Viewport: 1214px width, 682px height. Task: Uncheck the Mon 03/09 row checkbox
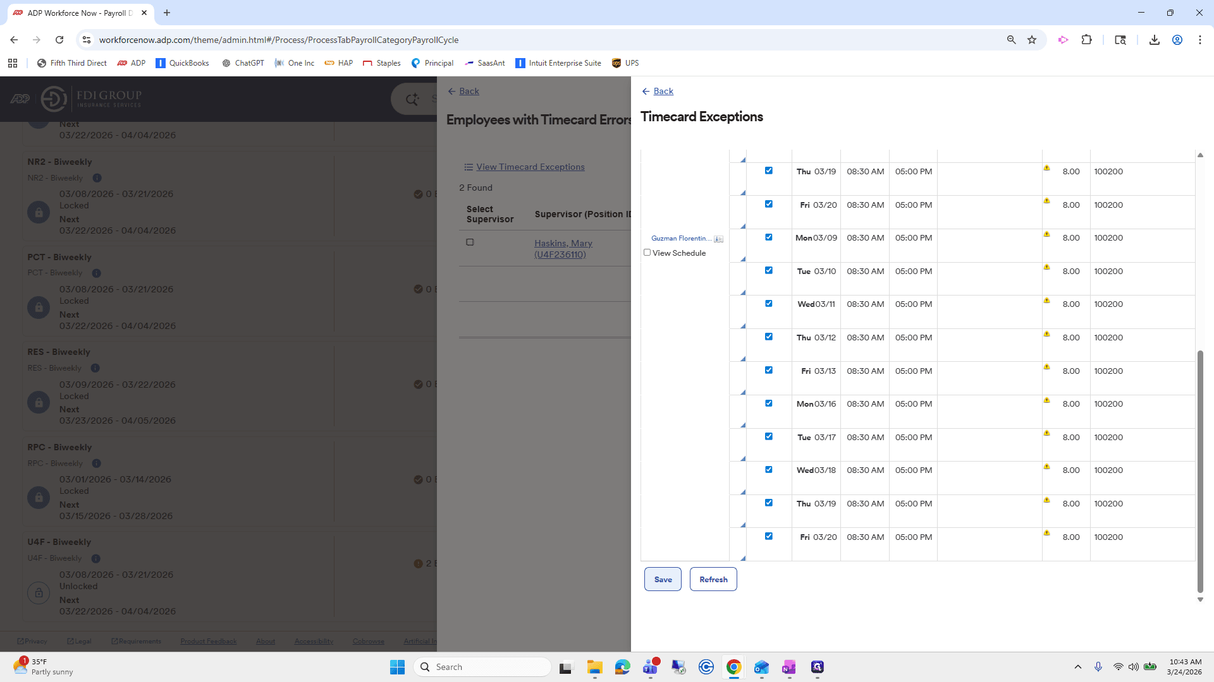pos(769,237)
